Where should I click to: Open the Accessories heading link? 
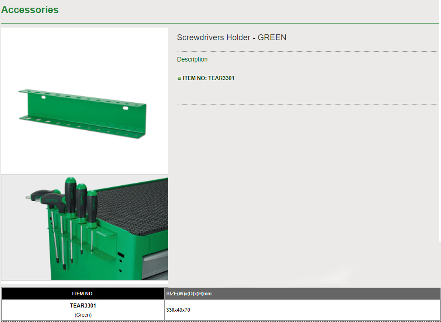tap(30, 10)
